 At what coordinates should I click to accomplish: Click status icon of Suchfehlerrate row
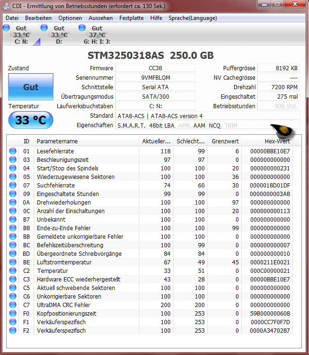(13, 185)
